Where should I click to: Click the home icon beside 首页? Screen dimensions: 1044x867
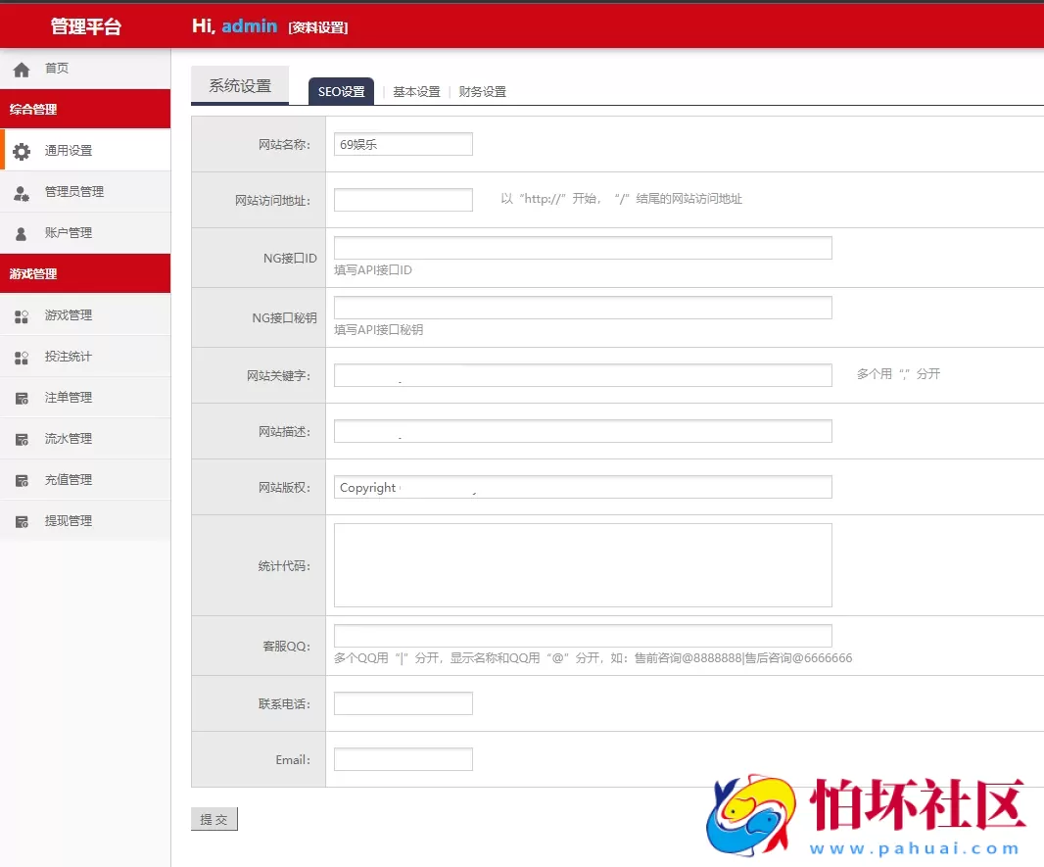[22, 68]
